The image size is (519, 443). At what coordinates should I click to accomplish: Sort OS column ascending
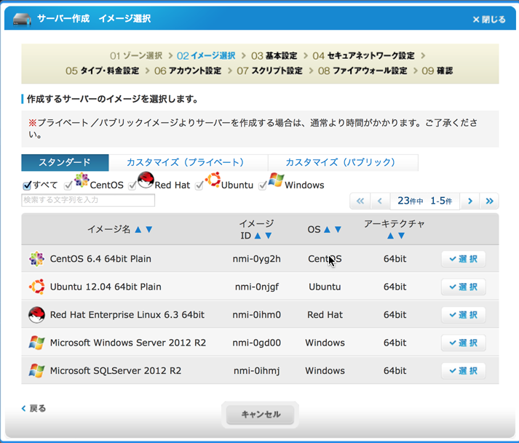coord(327,229)
